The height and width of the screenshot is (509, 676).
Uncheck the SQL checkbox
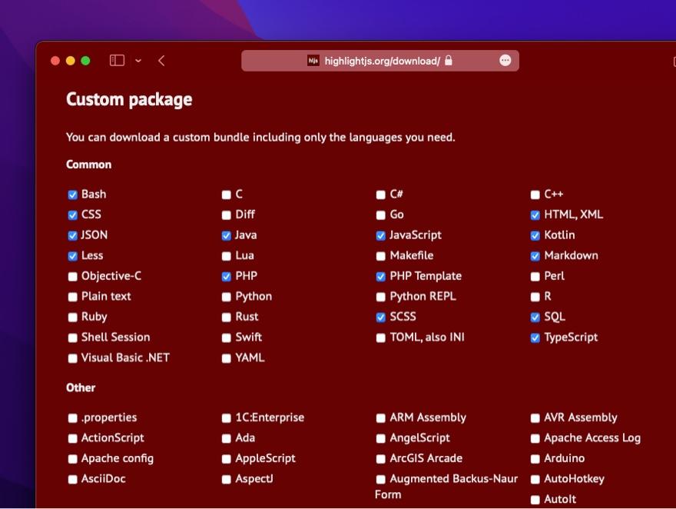pyautogui.click(x=535, y=318)
